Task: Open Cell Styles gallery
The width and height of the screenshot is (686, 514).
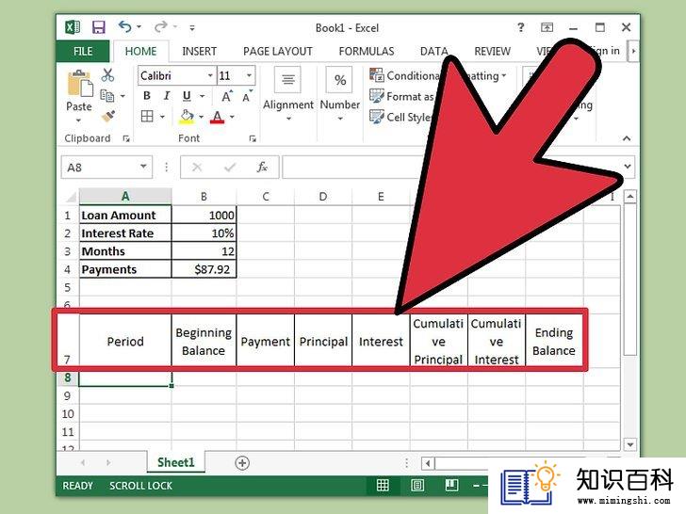Action: [x=400, y=117]
